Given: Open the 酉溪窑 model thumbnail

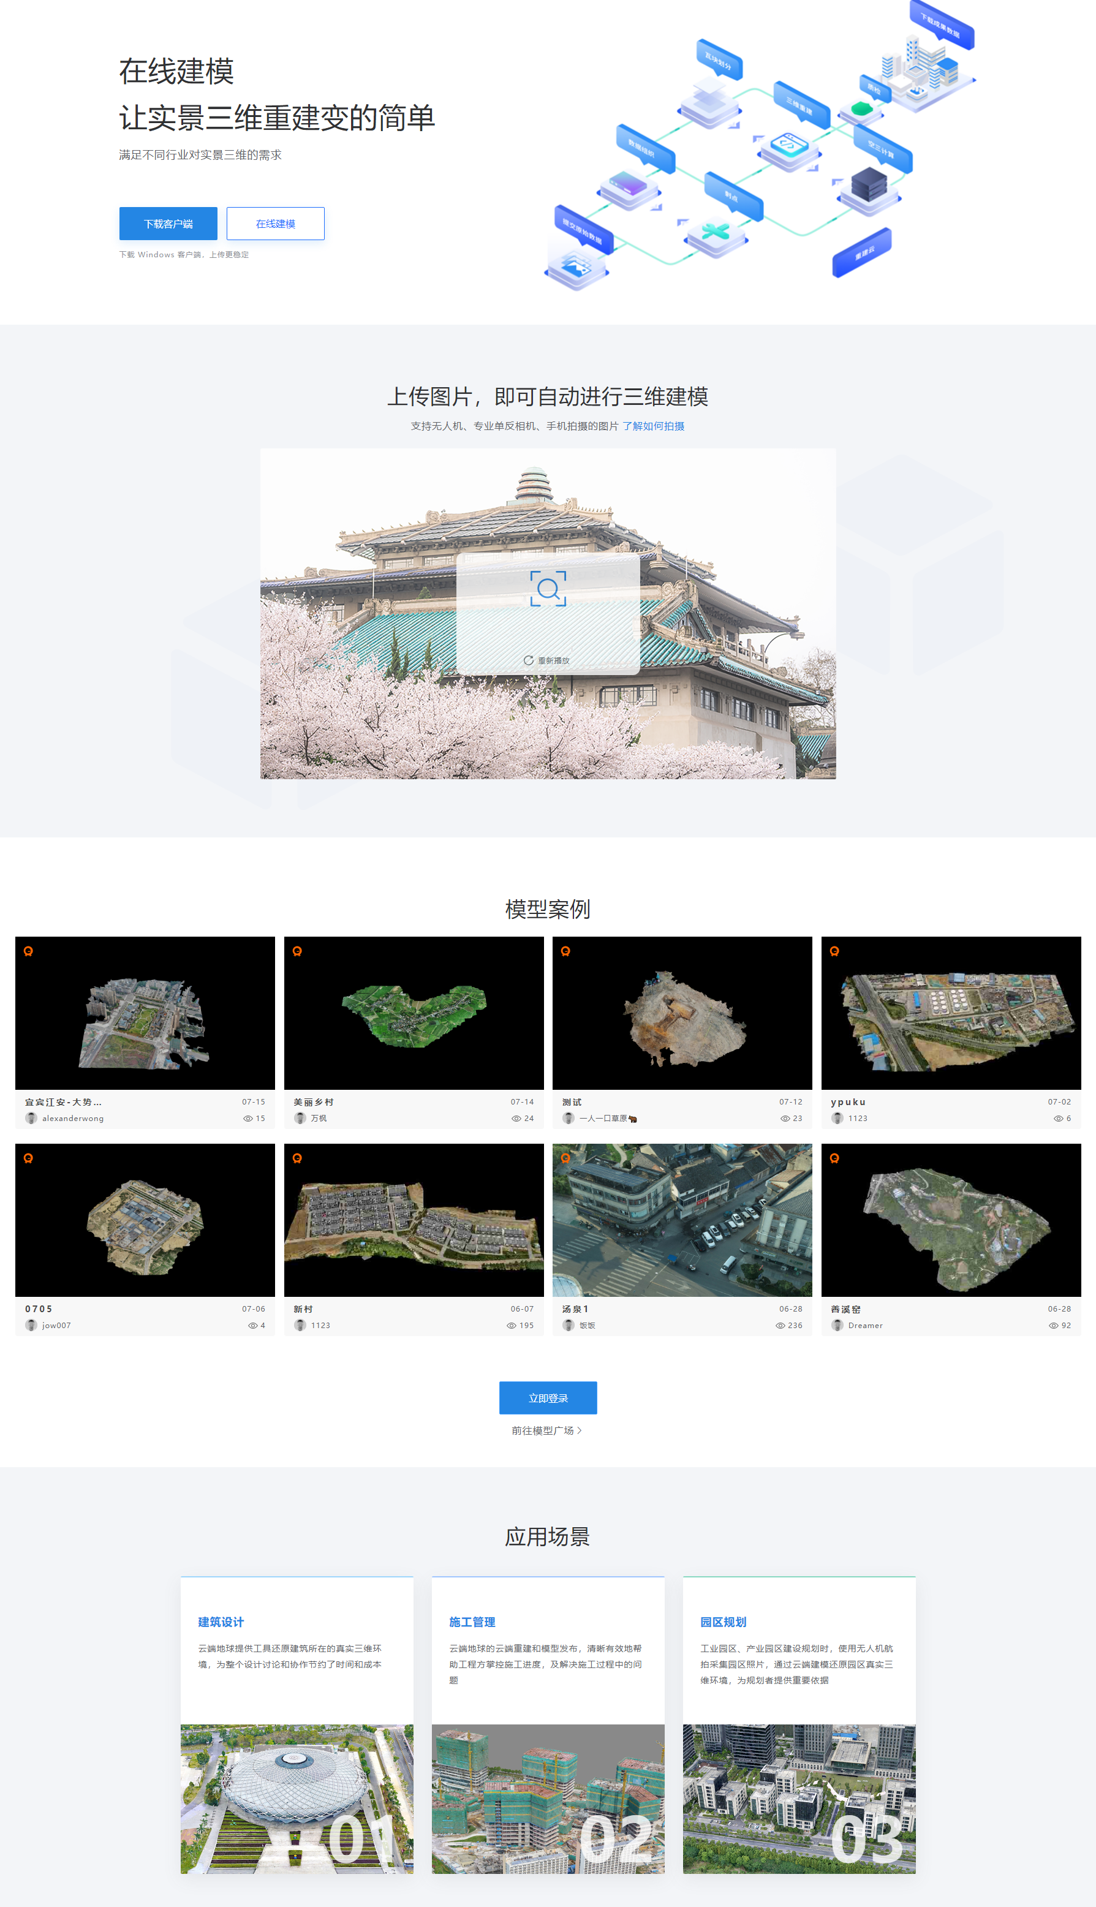Looking at the screenshot, I should click(951, 1219).
